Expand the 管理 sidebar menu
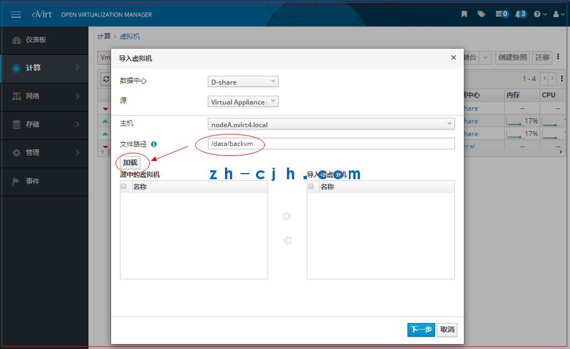Image resolution: width=570 pixels, height=349 pixels. point(44,153)
